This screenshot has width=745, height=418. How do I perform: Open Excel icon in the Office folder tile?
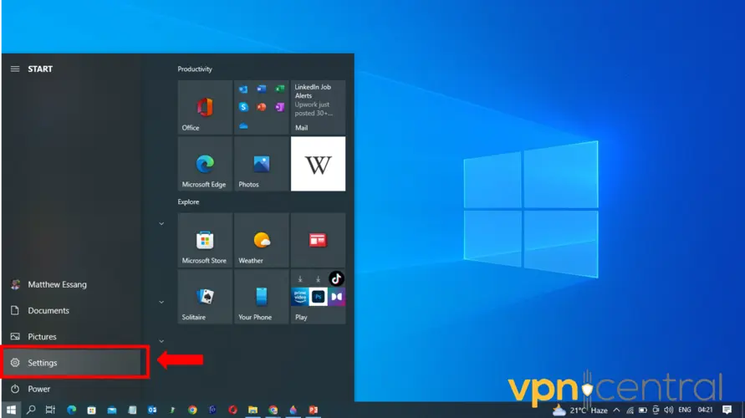tap(280, 89)
